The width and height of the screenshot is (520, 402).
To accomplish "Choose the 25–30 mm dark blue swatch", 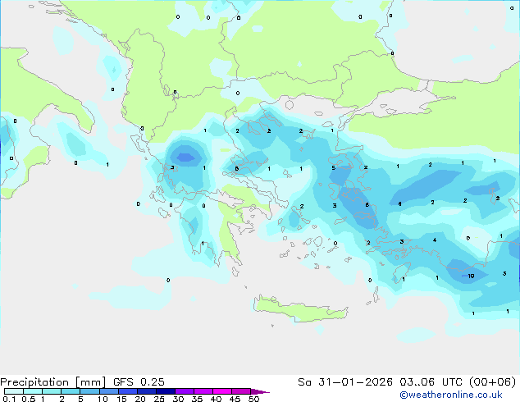I will pyautogui.click(x=165, y=391).
